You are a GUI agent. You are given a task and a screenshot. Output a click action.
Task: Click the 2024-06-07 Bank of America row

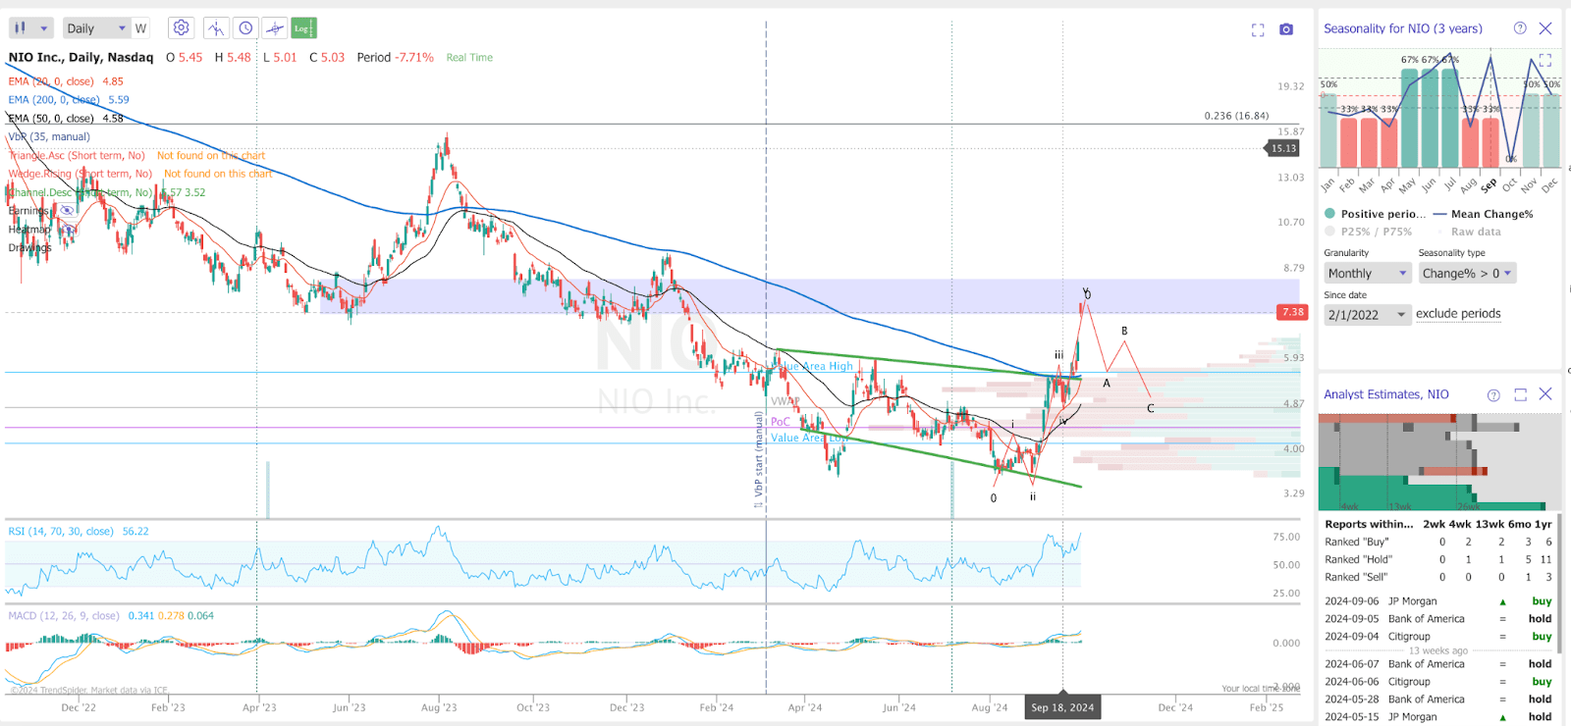pyautogui.click(x=1438, y=664)
